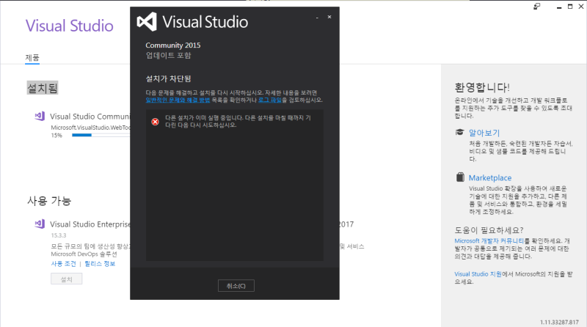587x327 pixels.
Task: Open the 일반적인 문제와 해결 방법 link
Action: pos(178,100)
